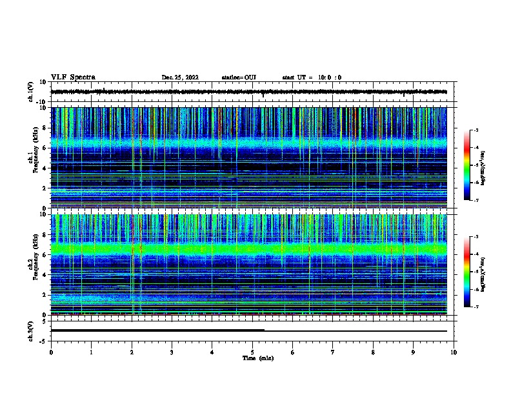This screenshot has width=511, height=395.
Task: Click the ch.1 voltage waveform trace
Action: coord(248,92)
